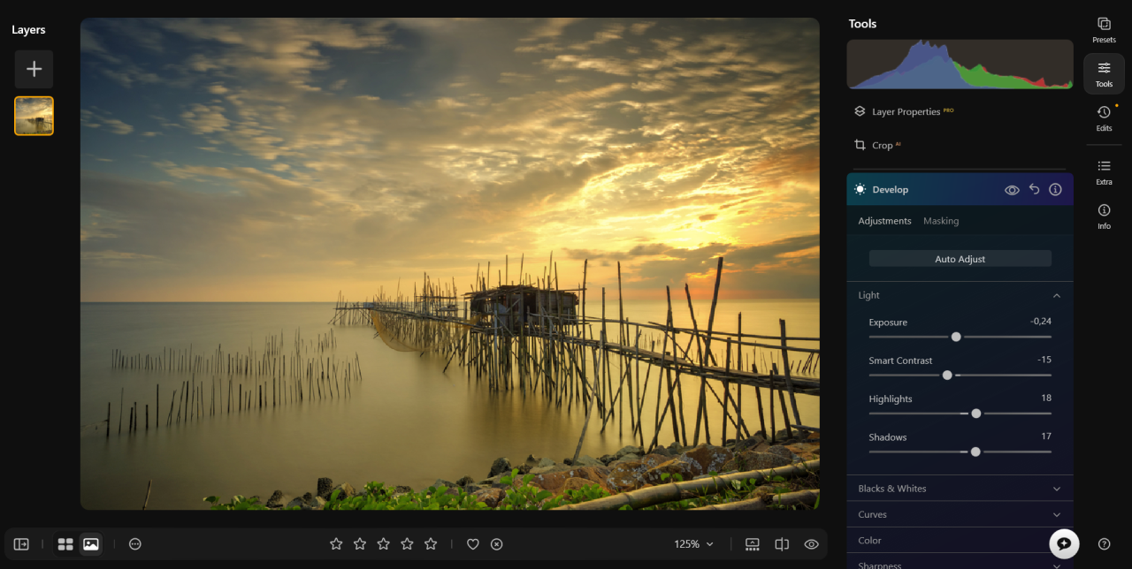This screenshot has width=1132, height=569.
Task: Click the Shadows slider handle
Action: pos(975,451)
